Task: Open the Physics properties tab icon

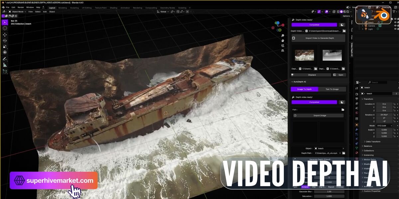Action: click(357, 139)
